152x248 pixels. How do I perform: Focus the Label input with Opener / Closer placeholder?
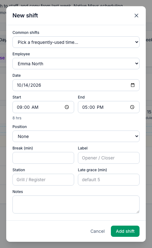pyautogui.click(x=109, y=158)
